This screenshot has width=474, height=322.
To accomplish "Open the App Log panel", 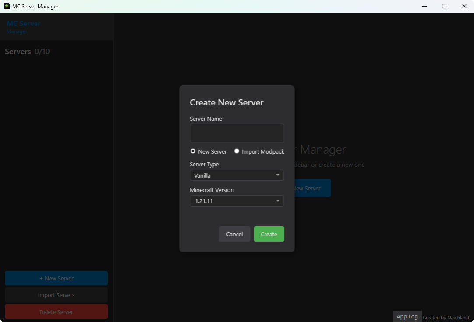I will click(x=407, y=316).
